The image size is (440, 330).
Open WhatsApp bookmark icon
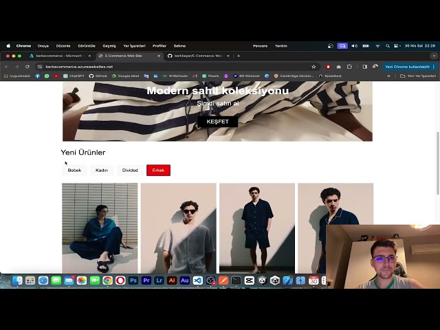47,76
